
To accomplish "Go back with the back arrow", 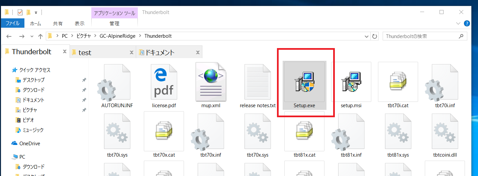I will click(9, 36).
